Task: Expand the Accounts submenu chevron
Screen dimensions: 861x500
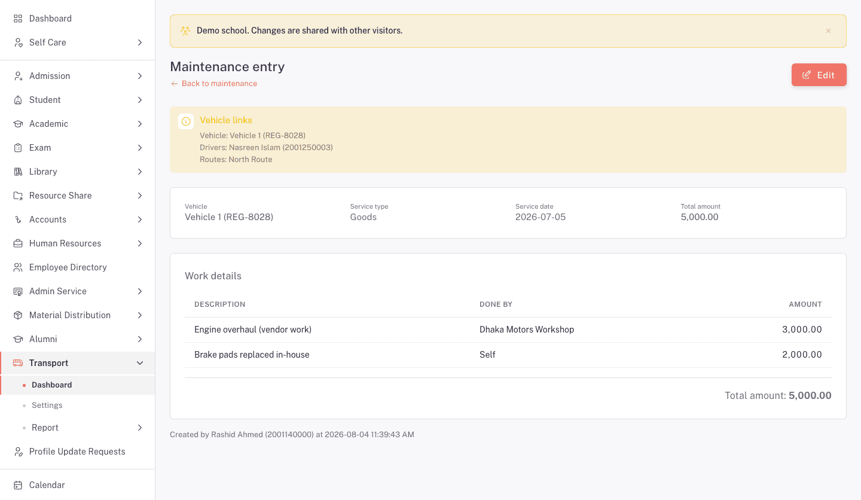Action: (140, 219)
